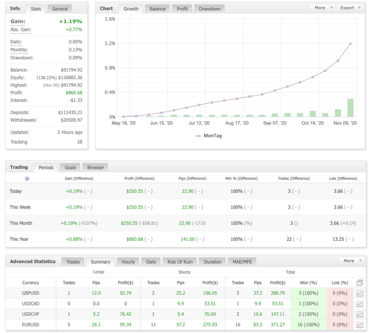Click the Nov 09 growth data point
Screen dimensions: 369x333
[350, 44]
